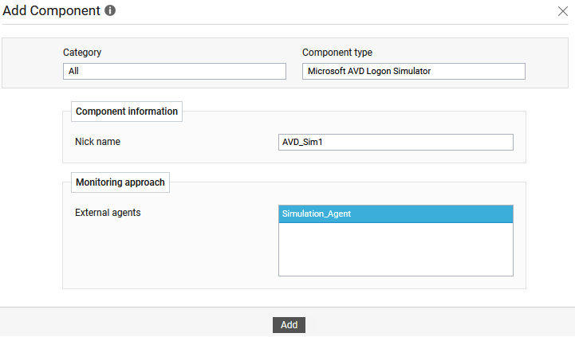Click the Nick name field containing AVD_Sim1
575x337 pixels.
coord(396,142)
